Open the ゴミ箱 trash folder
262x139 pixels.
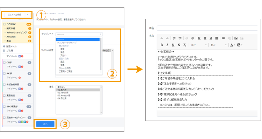pos(9,50)
